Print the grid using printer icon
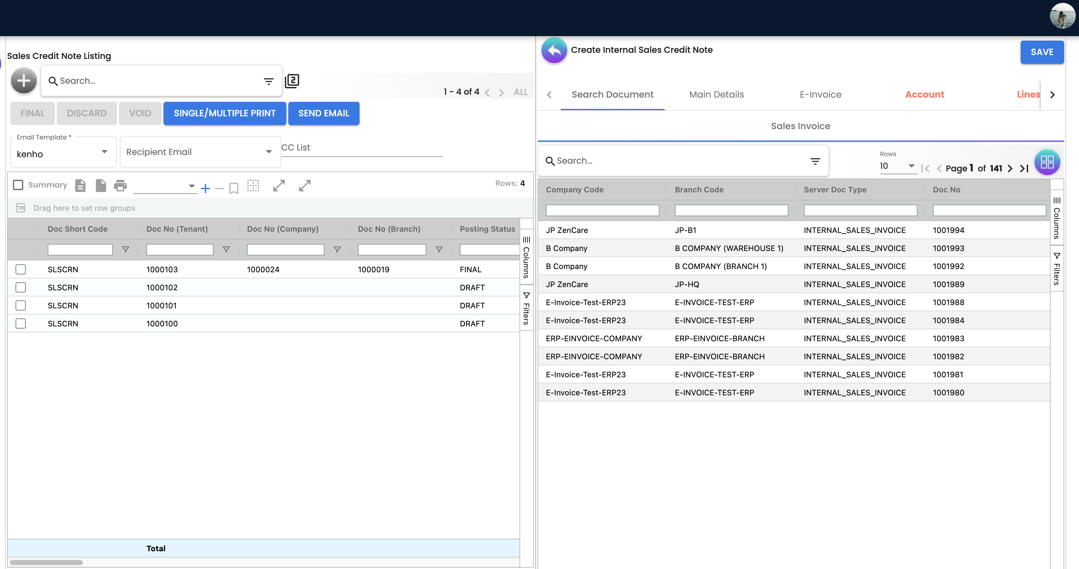1079x569 pixels. (x=120, y=185)
